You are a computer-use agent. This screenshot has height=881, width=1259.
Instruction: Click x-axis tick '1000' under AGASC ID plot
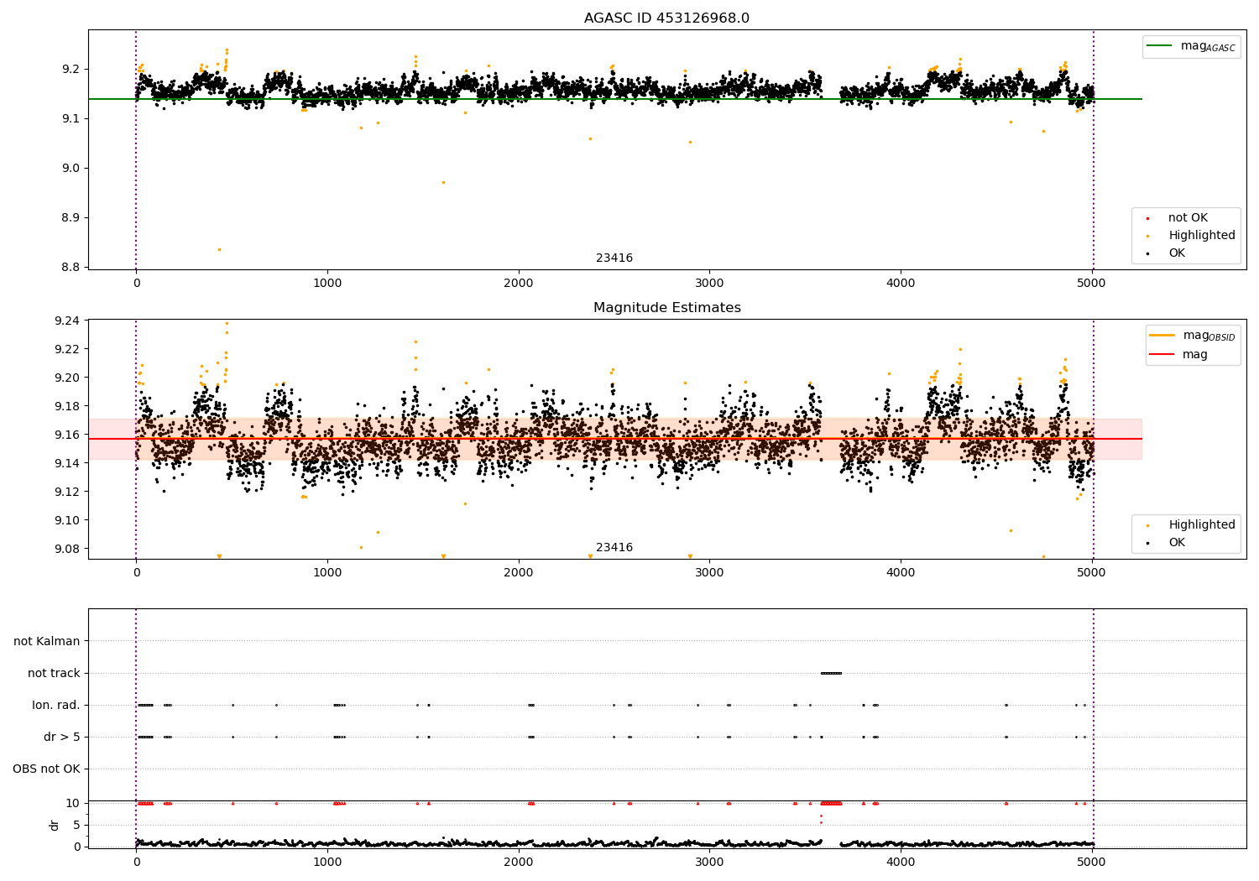click(x=327, y=284)
